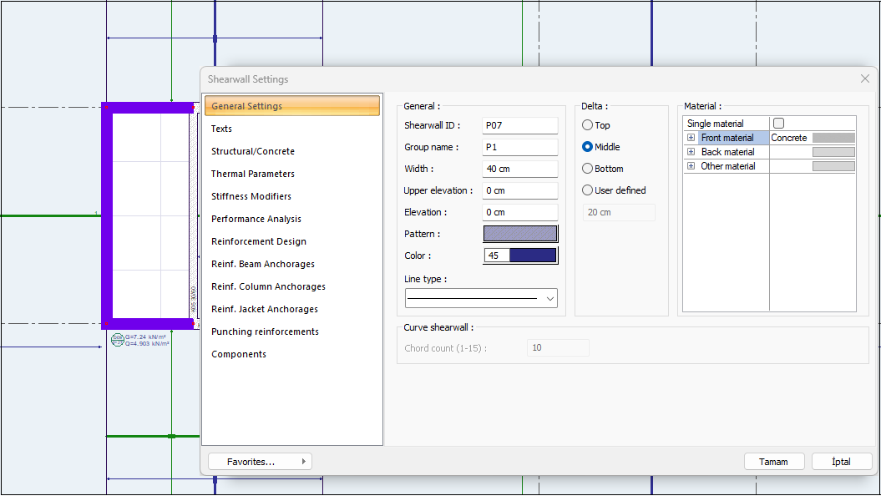Enable the Single material checkbox
Screen dimensions: 881x501
[778, 124]
